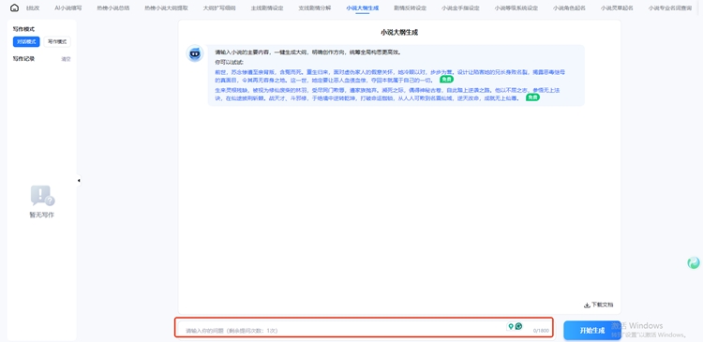Click 免费 badge after the first example prompt
The height and width of the screenshot is (342, 703).
tap(446, 80)
